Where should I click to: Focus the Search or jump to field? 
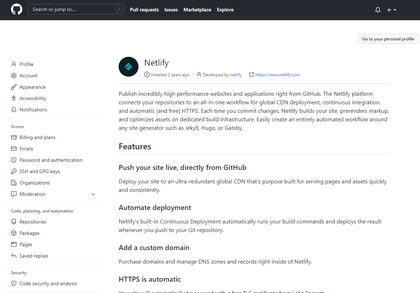pyautogui.click(x=76, y=9)
